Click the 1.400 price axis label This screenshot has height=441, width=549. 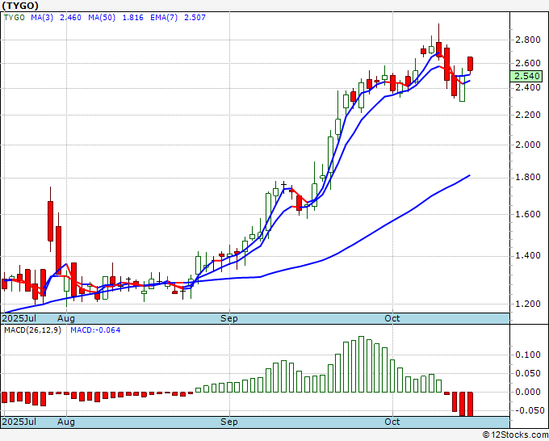tap(528, 256)
